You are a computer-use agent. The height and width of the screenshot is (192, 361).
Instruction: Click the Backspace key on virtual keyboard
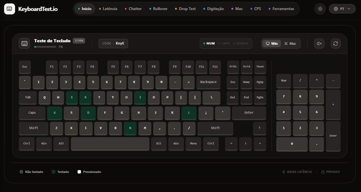(x=208, y=82)
